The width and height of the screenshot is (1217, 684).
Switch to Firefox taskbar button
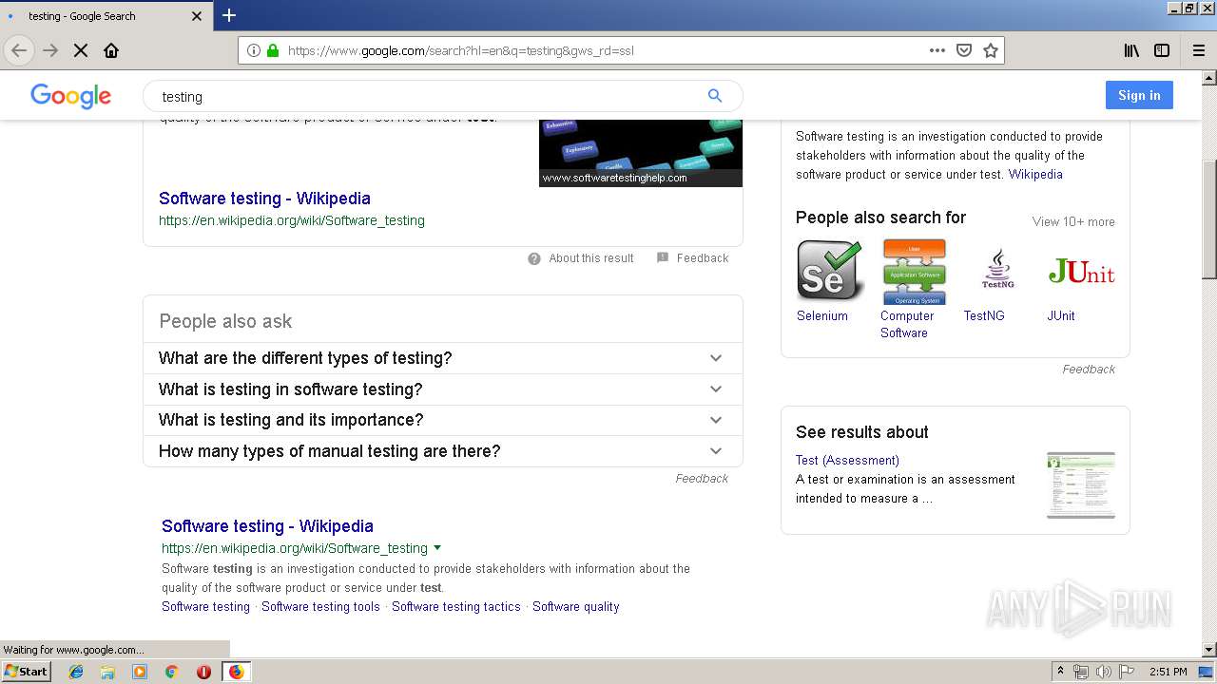point(236,672)
